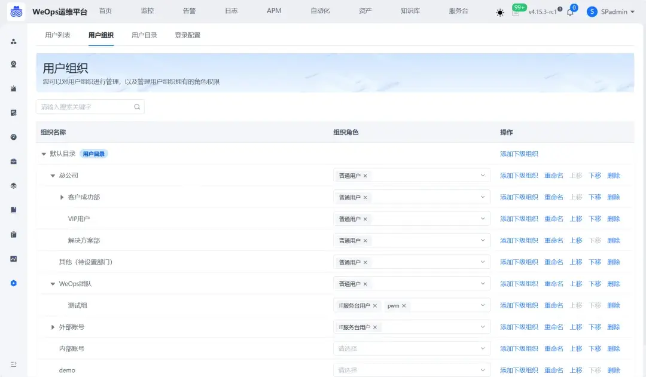
Task: Remove pwm tag from 测试组 row
Action: click(404, 306)
